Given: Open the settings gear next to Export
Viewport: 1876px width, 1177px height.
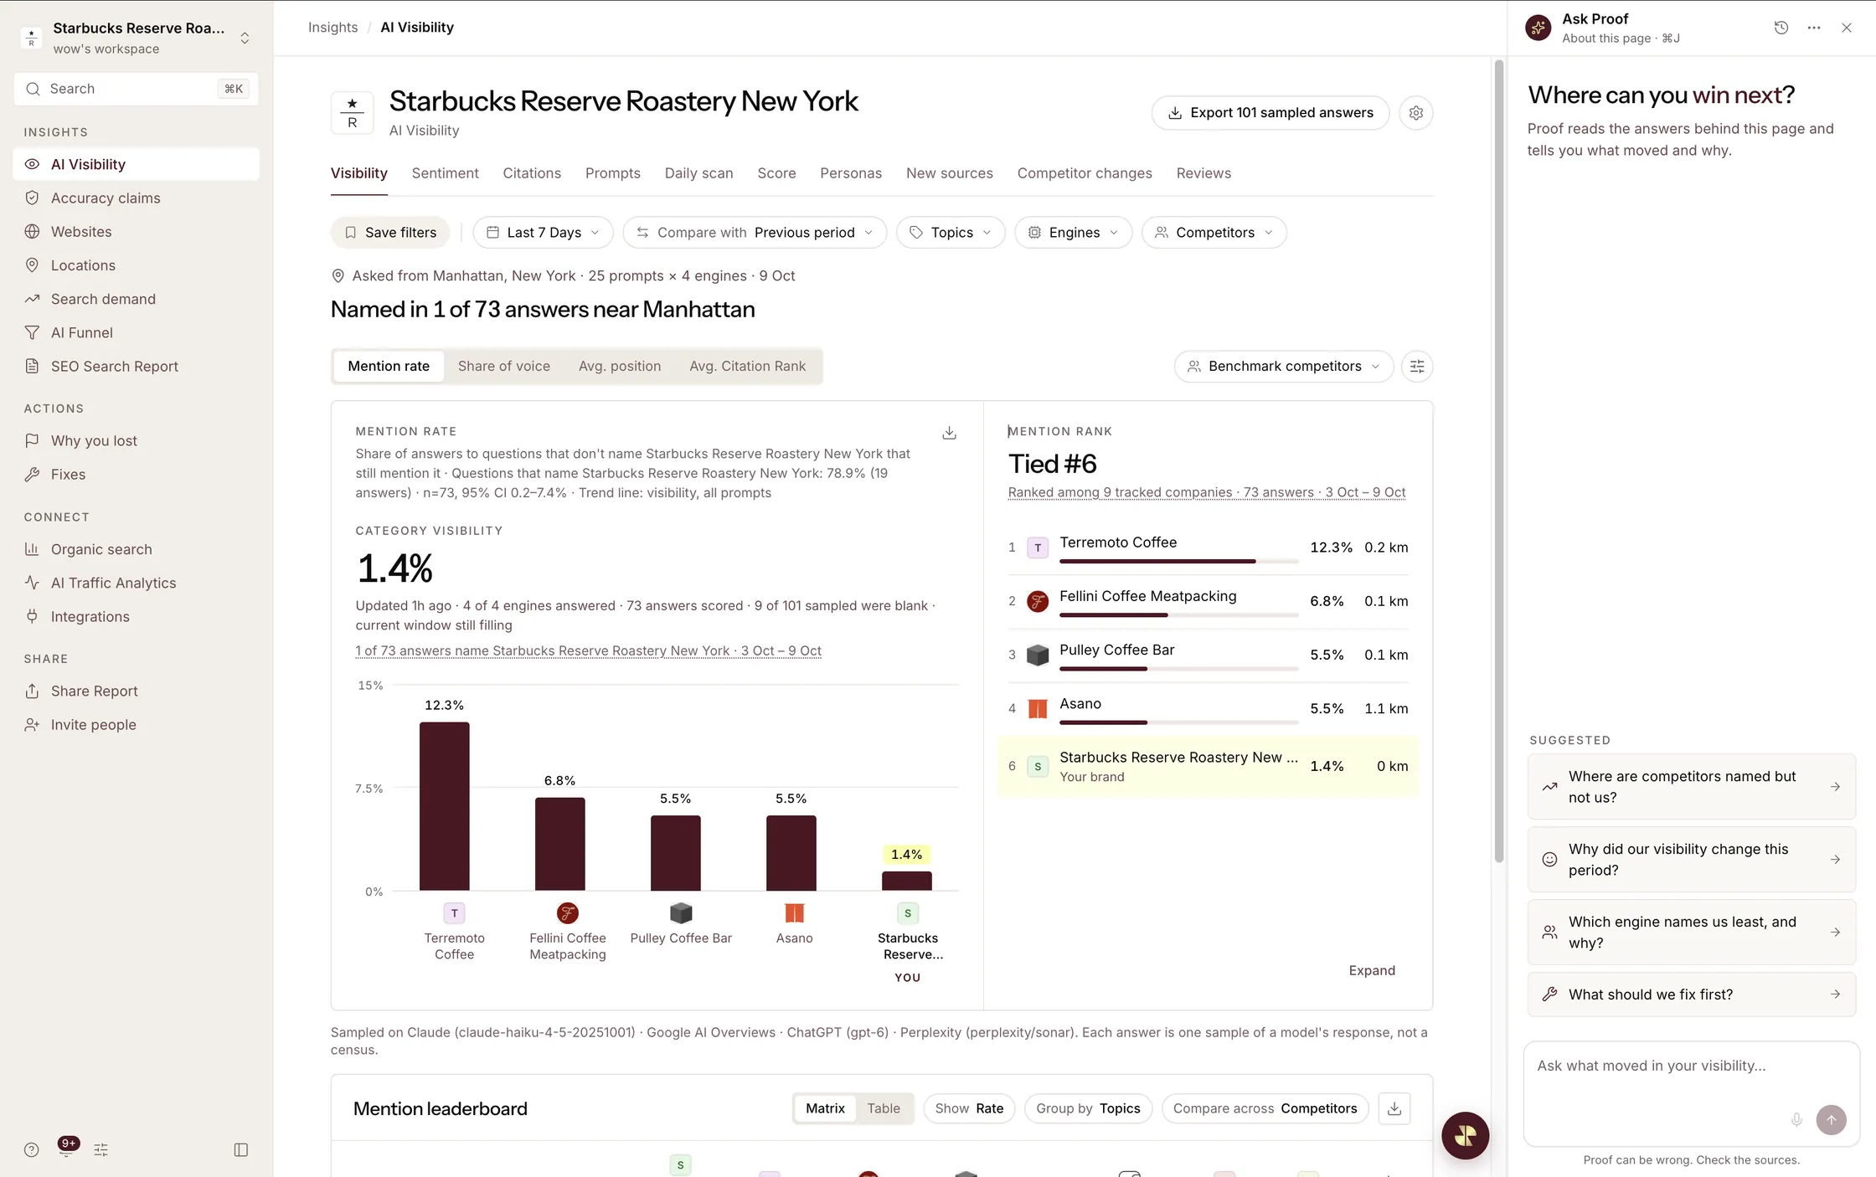Looking at the screenshot, I should 1415,113.
